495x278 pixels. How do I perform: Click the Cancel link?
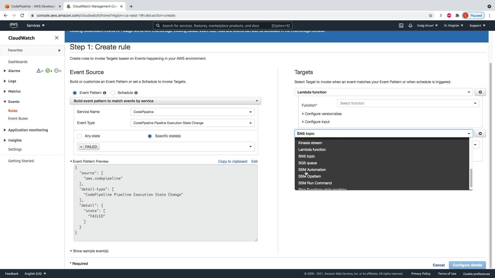[x=438, y=265]
